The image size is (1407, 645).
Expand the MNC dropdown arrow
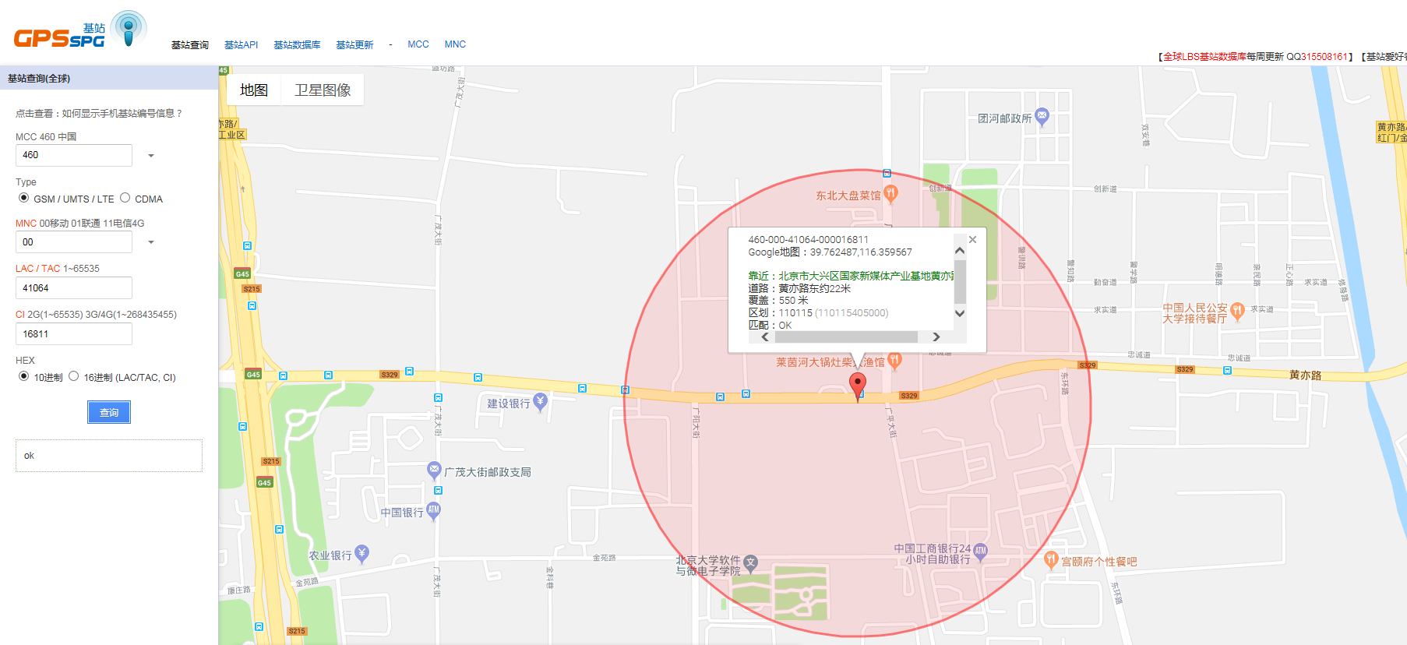coord(151,242)
